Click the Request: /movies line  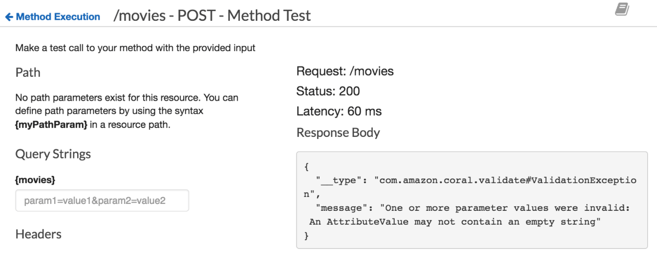click(x=345, y=71)
